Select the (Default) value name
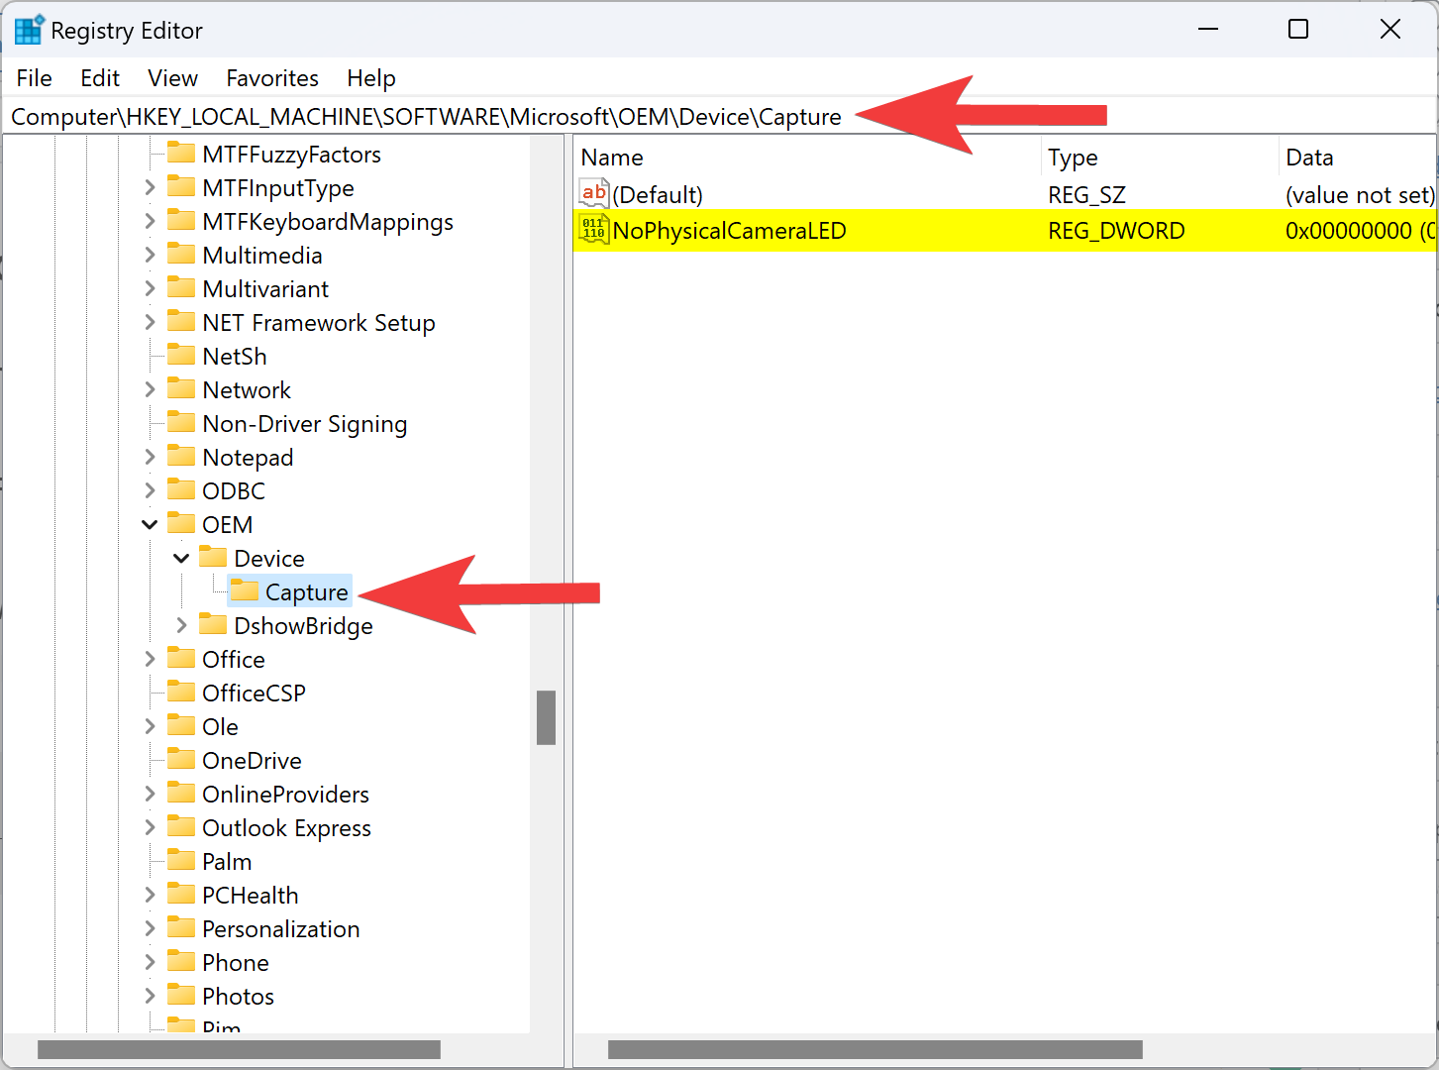Image resolution: width=1439 pixels, height=1070 pixels. (658, 195)
